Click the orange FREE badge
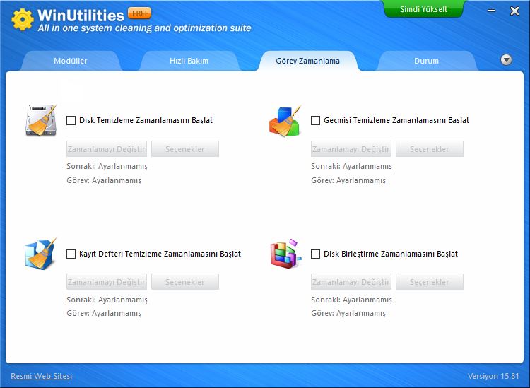Screen dimensions: 530x388 click(140, 13)
